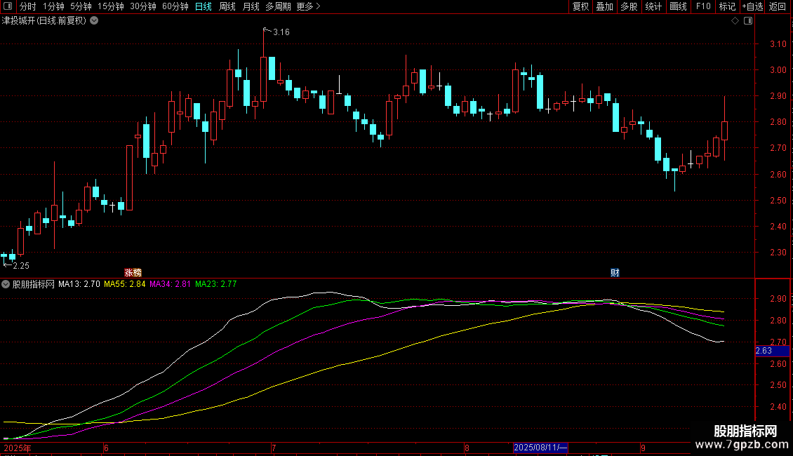Image resolution: width=793 pixels, height=456 pixels.
Task: Open indicator dropdown beside 股朋指标网 label
Action: pyautogui.click(x=6, y=284)
